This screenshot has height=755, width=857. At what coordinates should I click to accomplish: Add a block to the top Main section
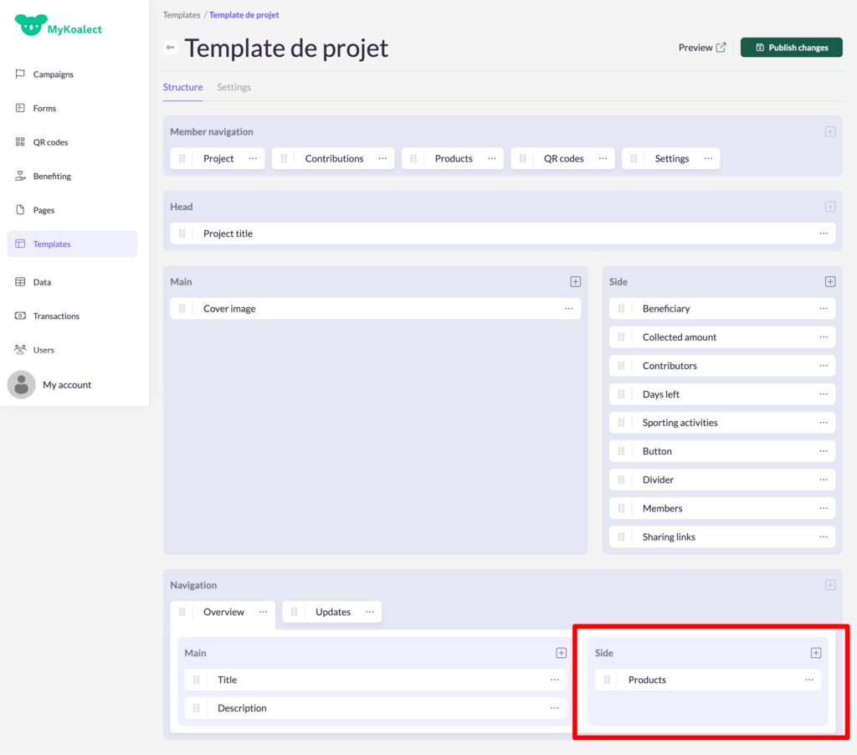click(x=575, y=282)
